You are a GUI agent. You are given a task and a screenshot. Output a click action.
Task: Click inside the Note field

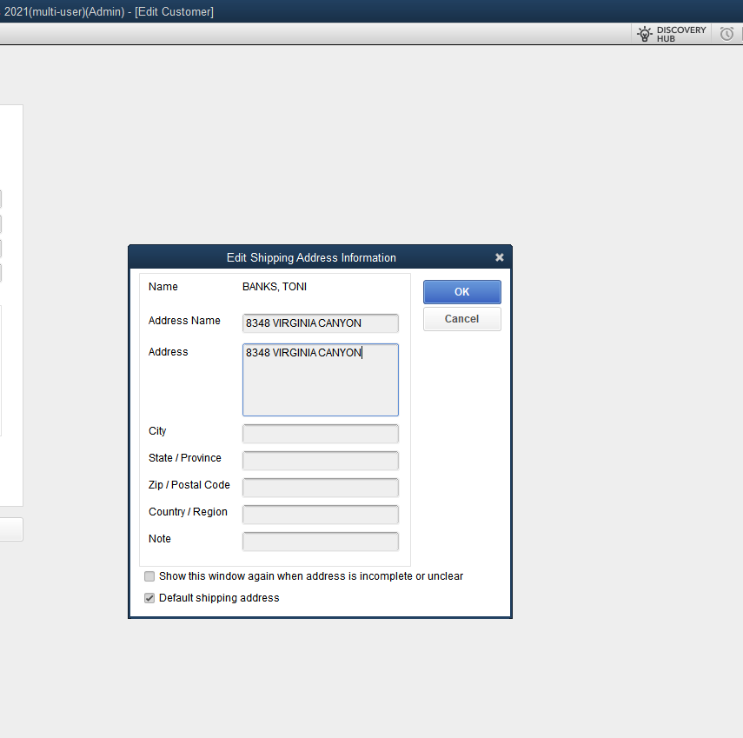coord(320,541)
